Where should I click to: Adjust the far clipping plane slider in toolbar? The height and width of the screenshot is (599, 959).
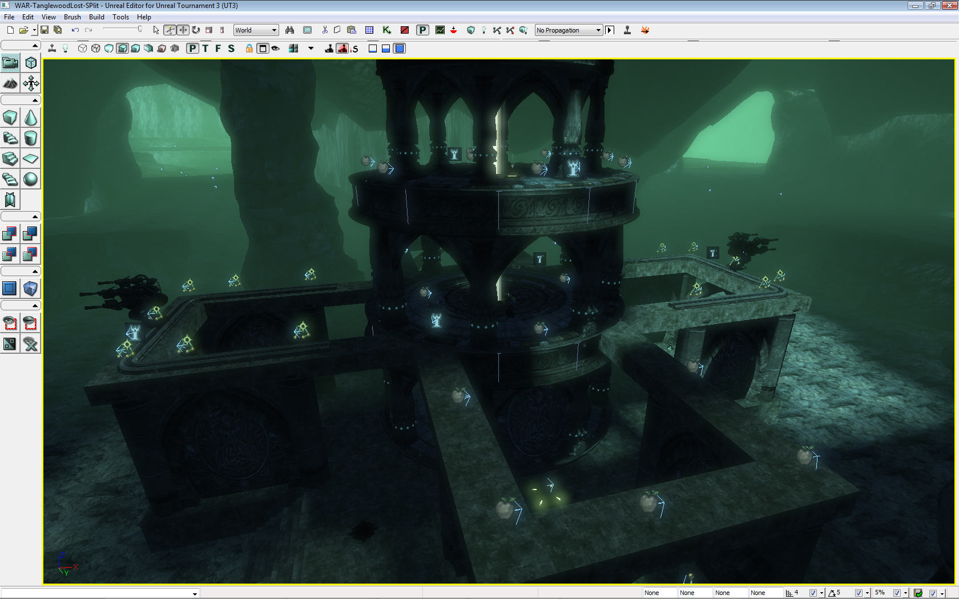[x=123, y=30]
